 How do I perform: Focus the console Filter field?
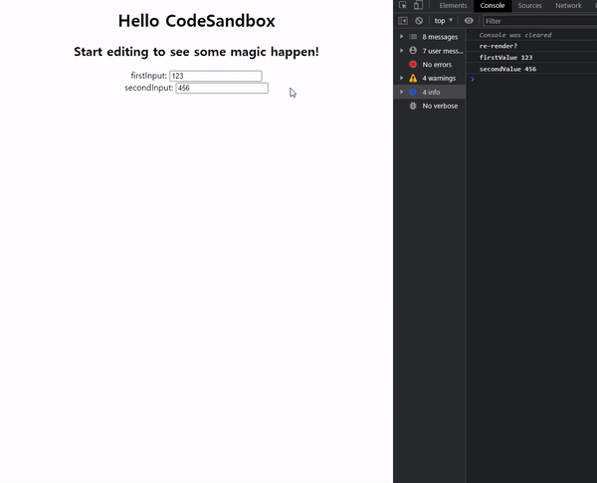(540, 21)
